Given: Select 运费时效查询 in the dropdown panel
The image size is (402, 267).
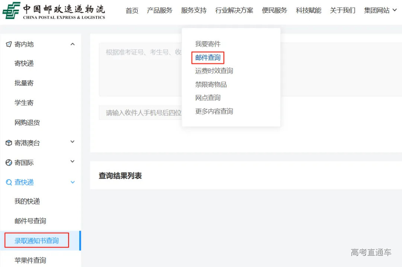Looking at the screenshot, I should click(214, 71).
